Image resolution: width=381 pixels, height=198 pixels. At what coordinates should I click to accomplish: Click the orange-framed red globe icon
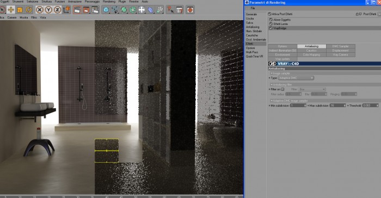(190, 10)
